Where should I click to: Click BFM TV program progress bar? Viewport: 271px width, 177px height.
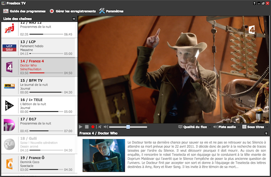(46, 92)
